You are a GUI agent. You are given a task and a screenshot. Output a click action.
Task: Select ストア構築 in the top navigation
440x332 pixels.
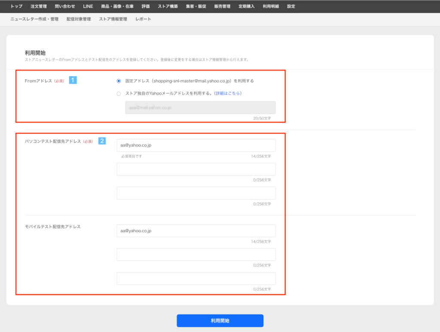click(x=168, y=6)
